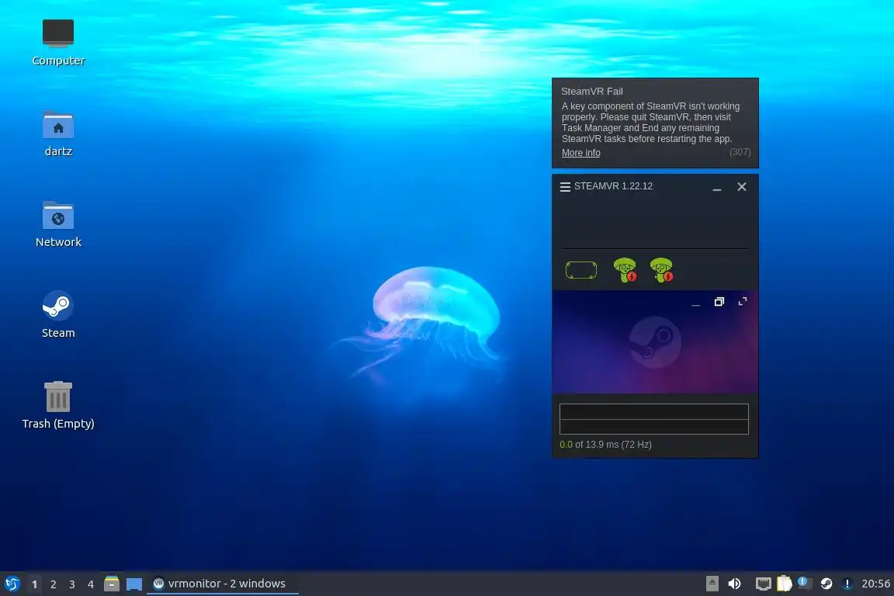Click the Steam logo VR preview
The width and height of the screenshot is (894, 596).
[654, 342]
